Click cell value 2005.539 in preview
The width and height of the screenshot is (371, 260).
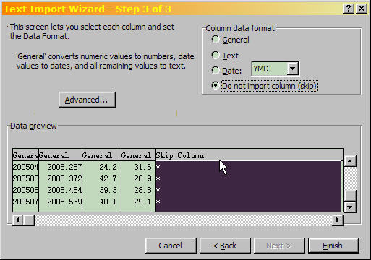[x=64, y=201]
